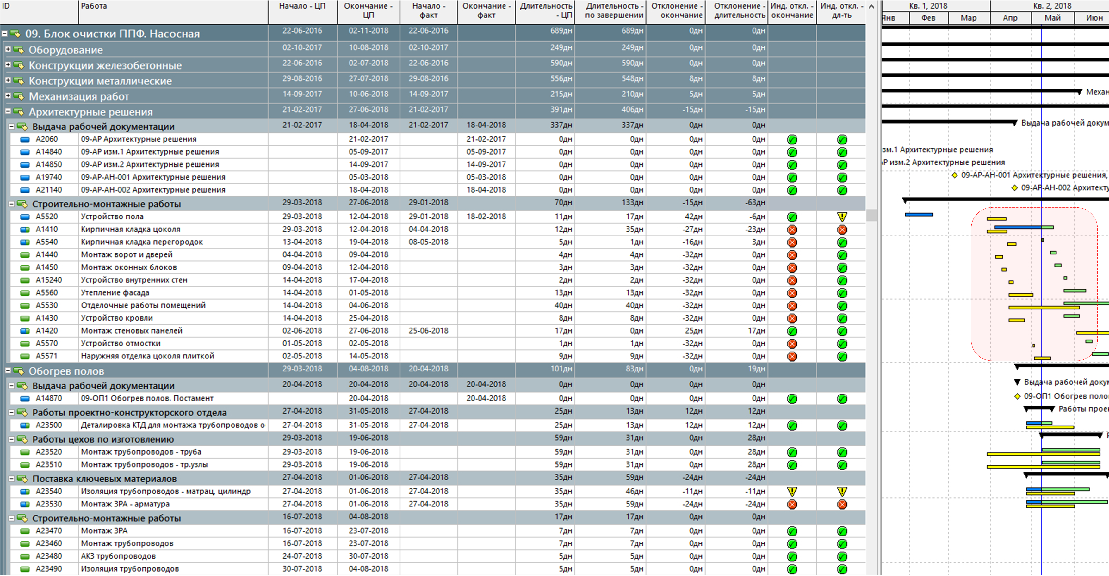Click red finish-variance indicator for A1410
This screenshot has width=1109, height=576.
pos(792,230)
